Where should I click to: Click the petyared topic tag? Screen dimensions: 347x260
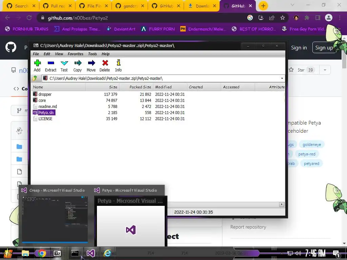pos(311,164)
